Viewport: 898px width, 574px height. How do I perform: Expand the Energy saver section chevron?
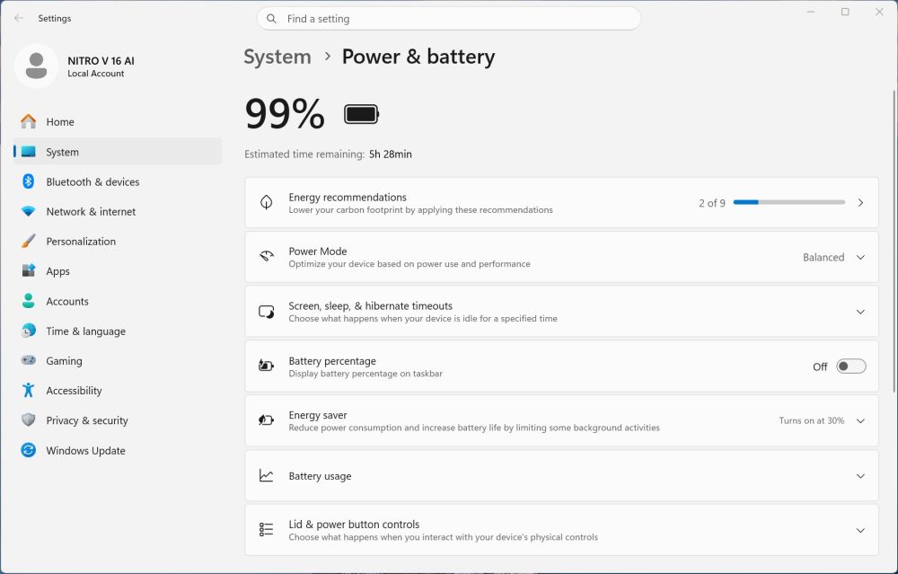click(x=860, y=421)
